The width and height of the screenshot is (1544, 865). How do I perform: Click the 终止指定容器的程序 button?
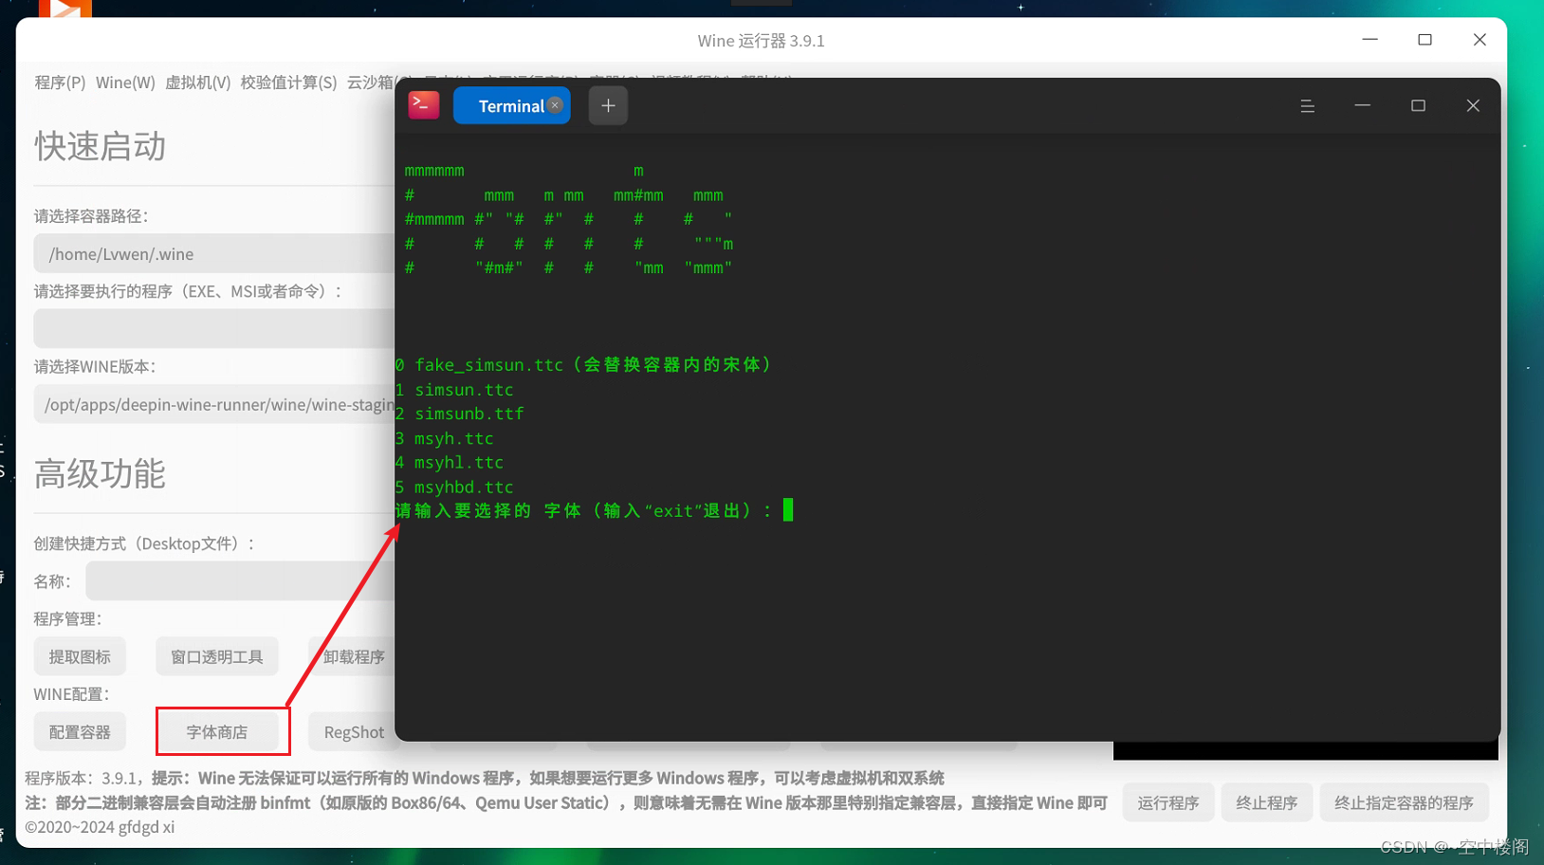(1404, 802)
